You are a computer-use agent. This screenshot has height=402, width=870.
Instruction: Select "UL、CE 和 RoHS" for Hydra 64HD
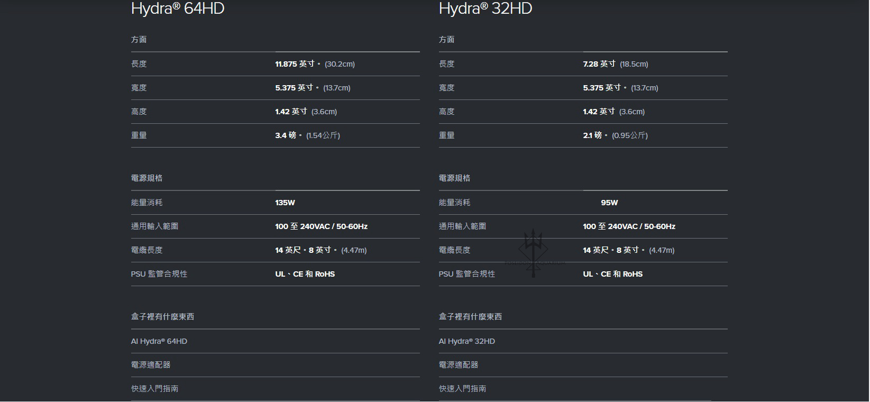click(x=305, y=274)
